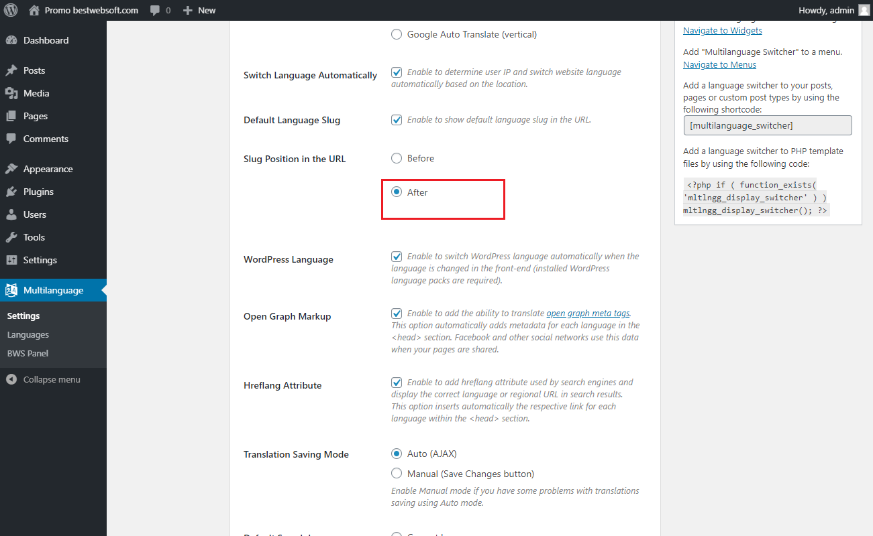Click the home icon beside Promo bestwebsoft.com

(x=34, y=10)
